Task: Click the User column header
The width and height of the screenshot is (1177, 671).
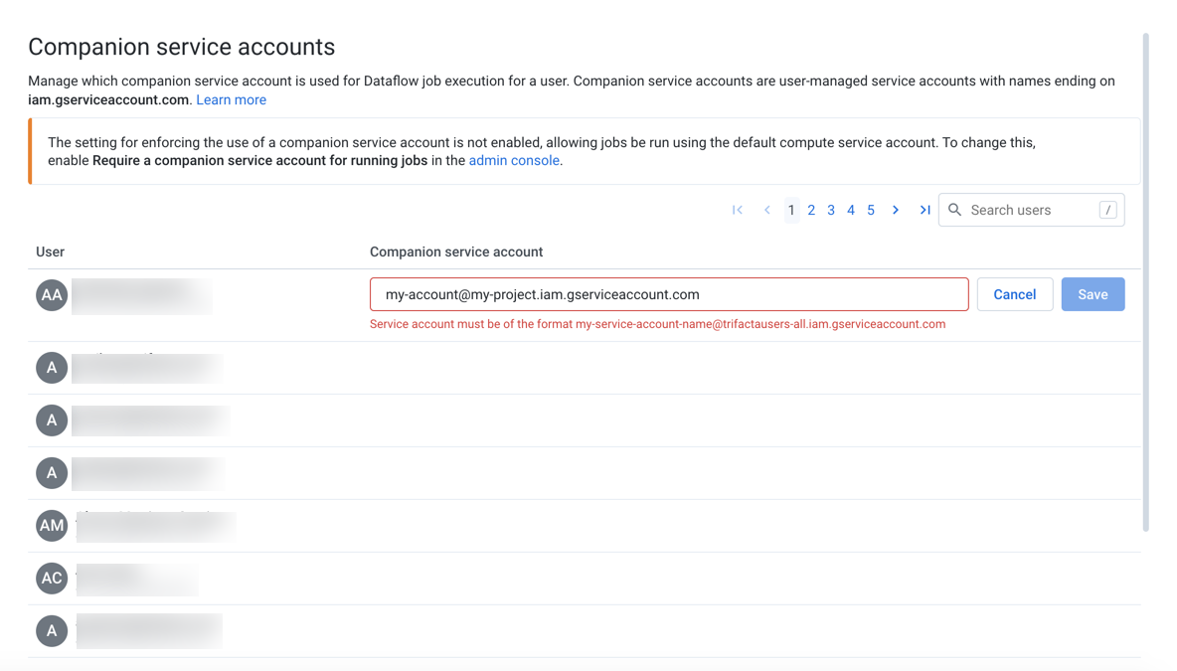Action: coord(50,252)
